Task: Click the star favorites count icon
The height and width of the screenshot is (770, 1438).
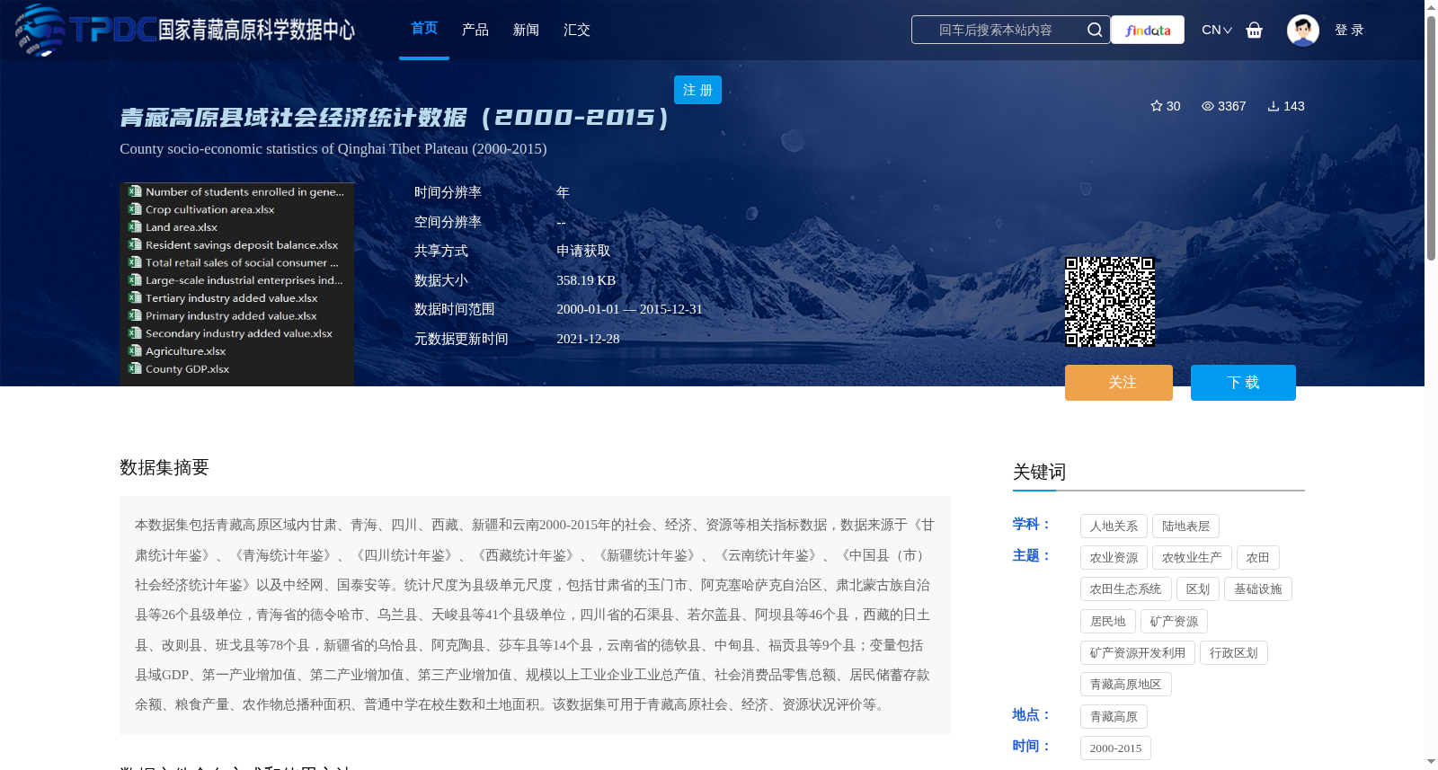Action: point(1157,106)
